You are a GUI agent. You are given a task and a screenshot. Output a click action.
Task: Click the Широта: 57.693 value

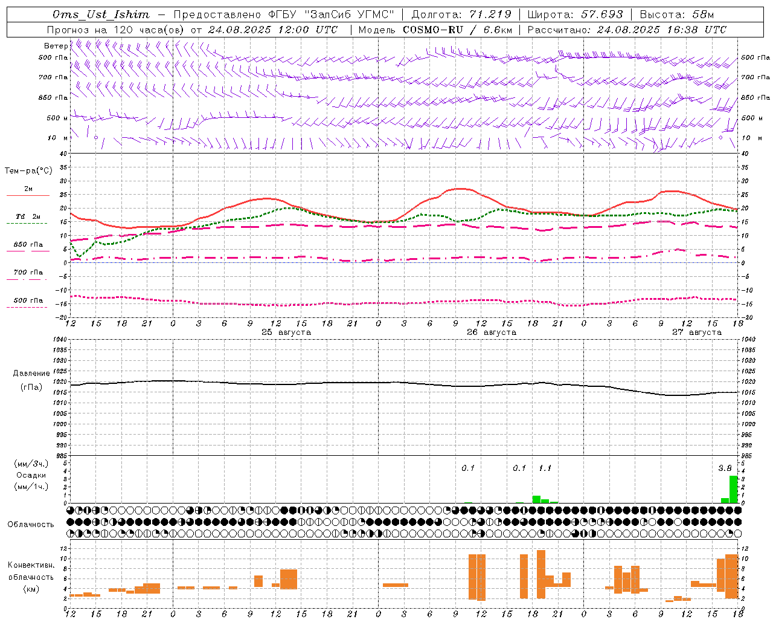pos(576,15)
